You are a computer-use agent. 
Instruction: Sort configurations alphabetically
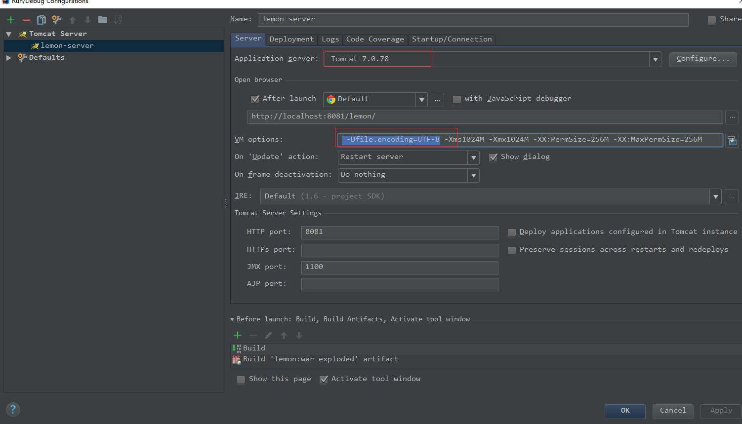[117, 20]
